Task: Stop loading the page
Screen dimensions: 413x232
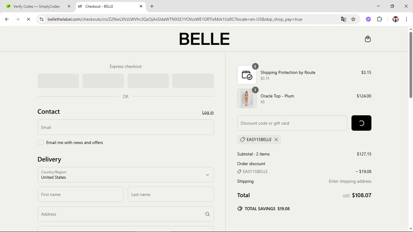Action: pos(28,19)
